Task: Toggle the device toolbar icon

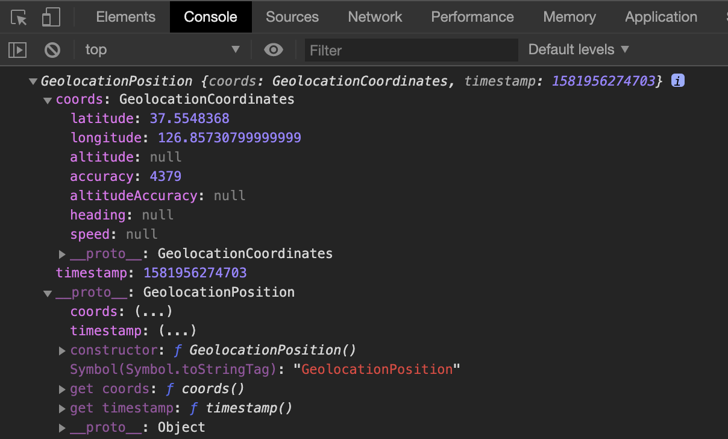Action: pos(51,17)
